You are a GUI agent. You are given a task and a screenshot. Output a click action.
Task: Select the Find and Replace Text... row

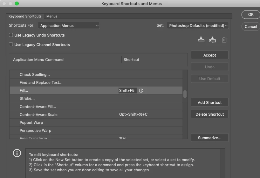[96, 82]
